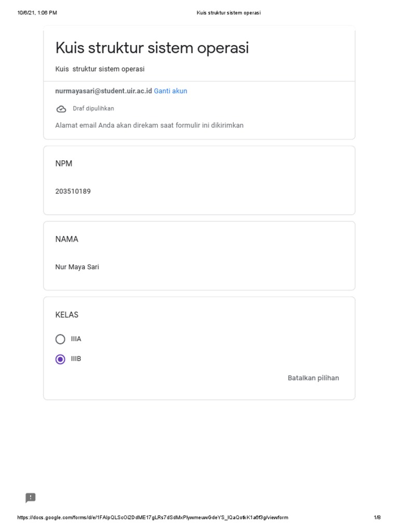Viewport: 398px width, 531px height.
Task: Click the NPM question label
Action: point(64,164)
